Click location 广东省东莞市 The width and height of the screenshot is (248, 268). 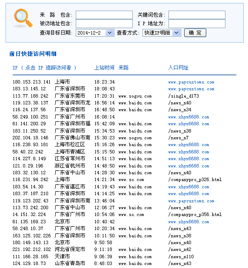point(70,96)
